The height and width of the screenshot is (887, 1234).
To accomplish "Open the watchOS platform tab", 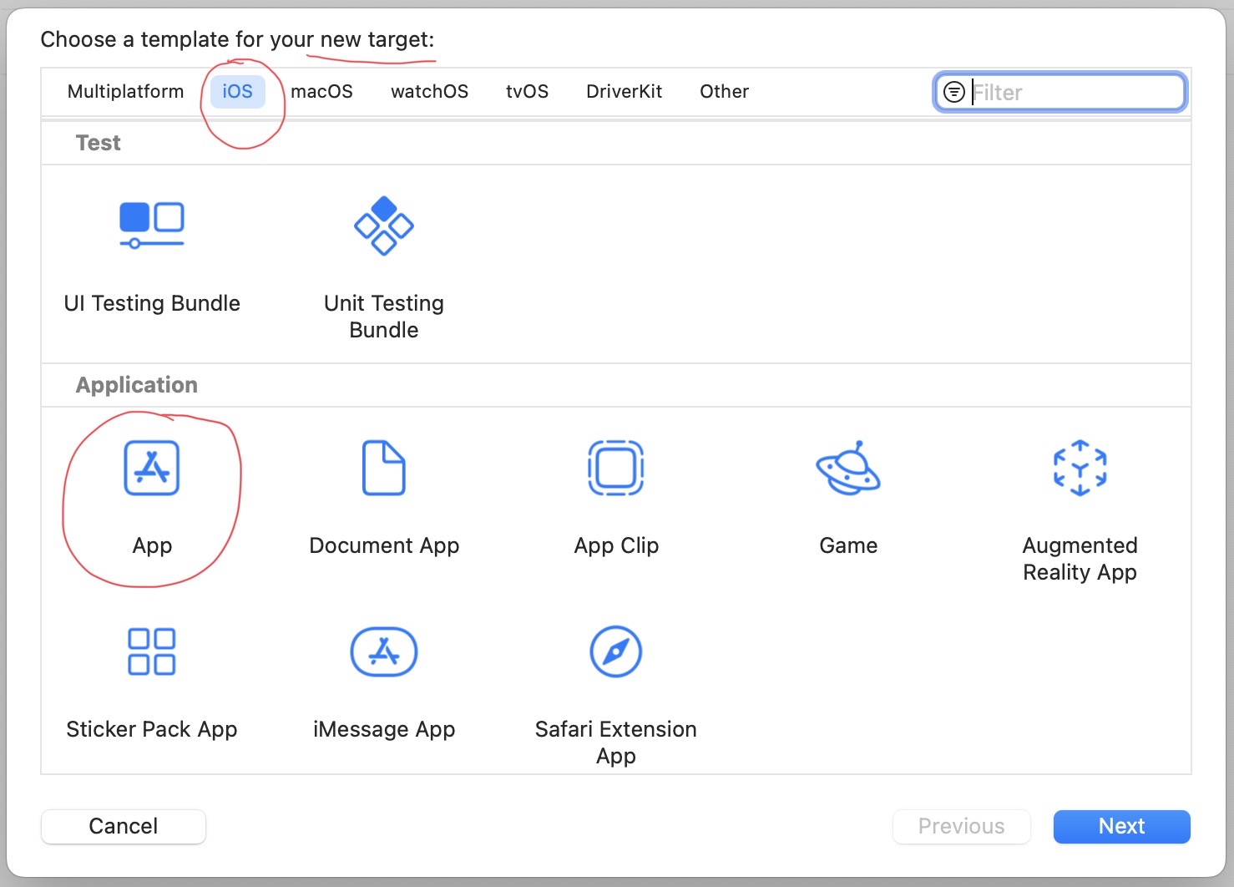I will click(429, 92).
